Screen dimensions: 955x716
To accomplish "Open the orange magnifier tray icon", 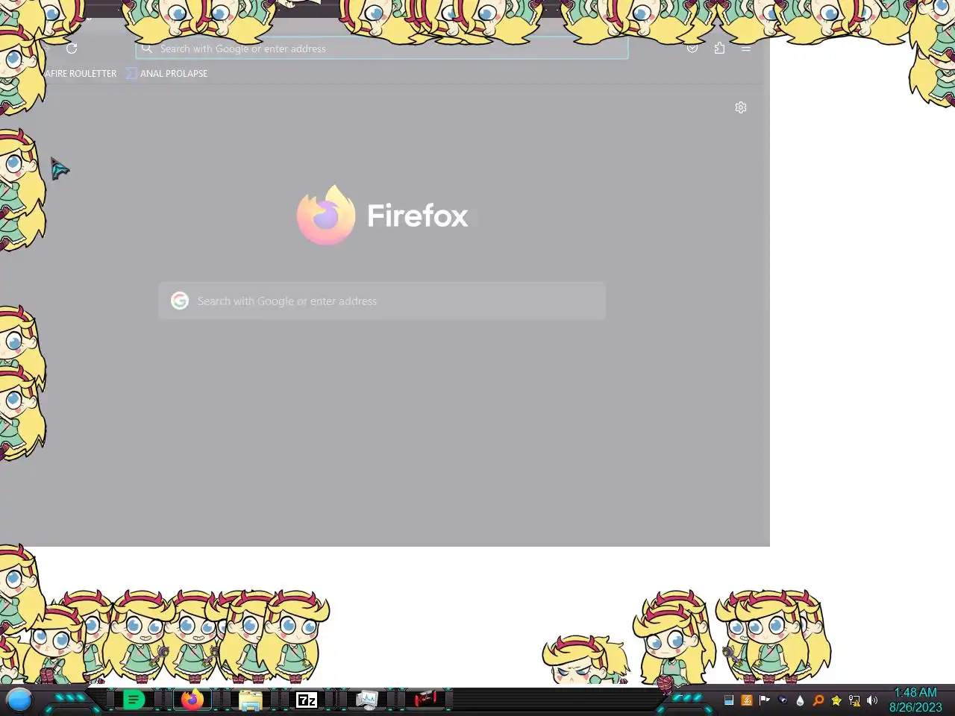I will (x=818, y=700).
